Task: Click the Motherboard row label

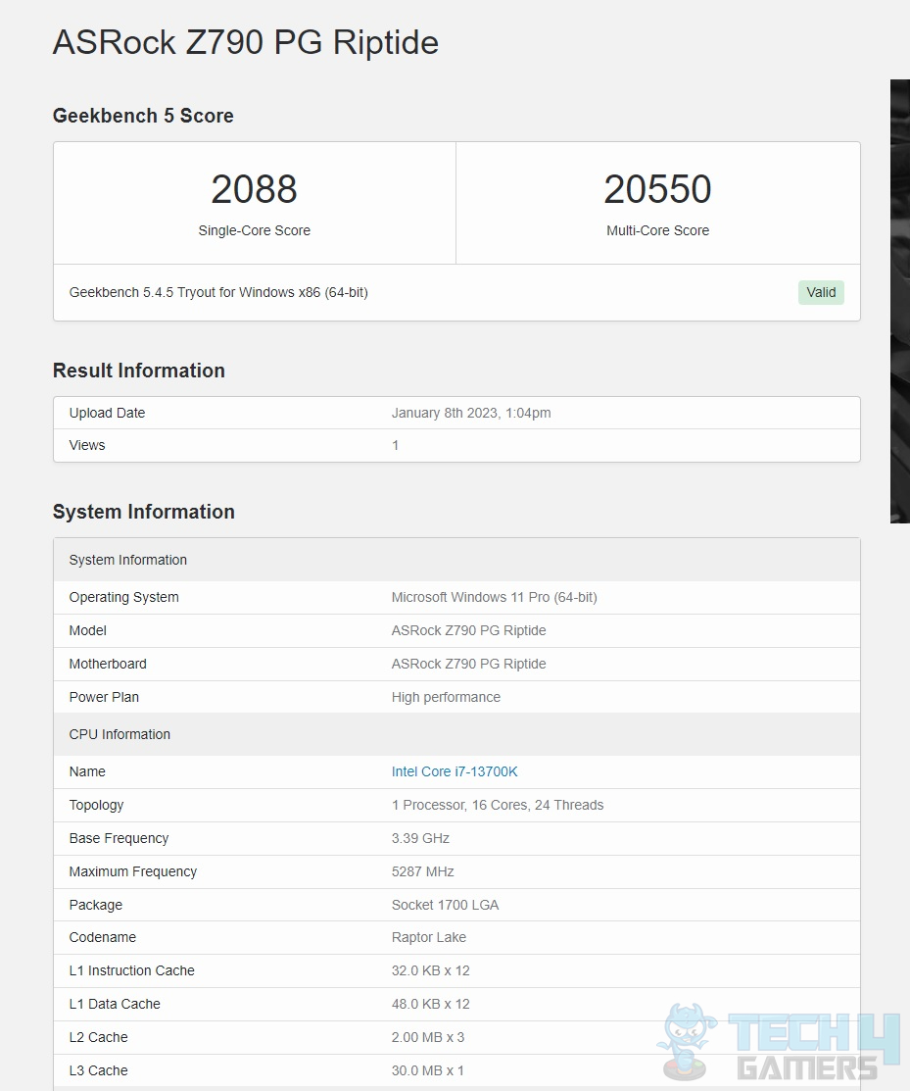Action: (108, 664)
